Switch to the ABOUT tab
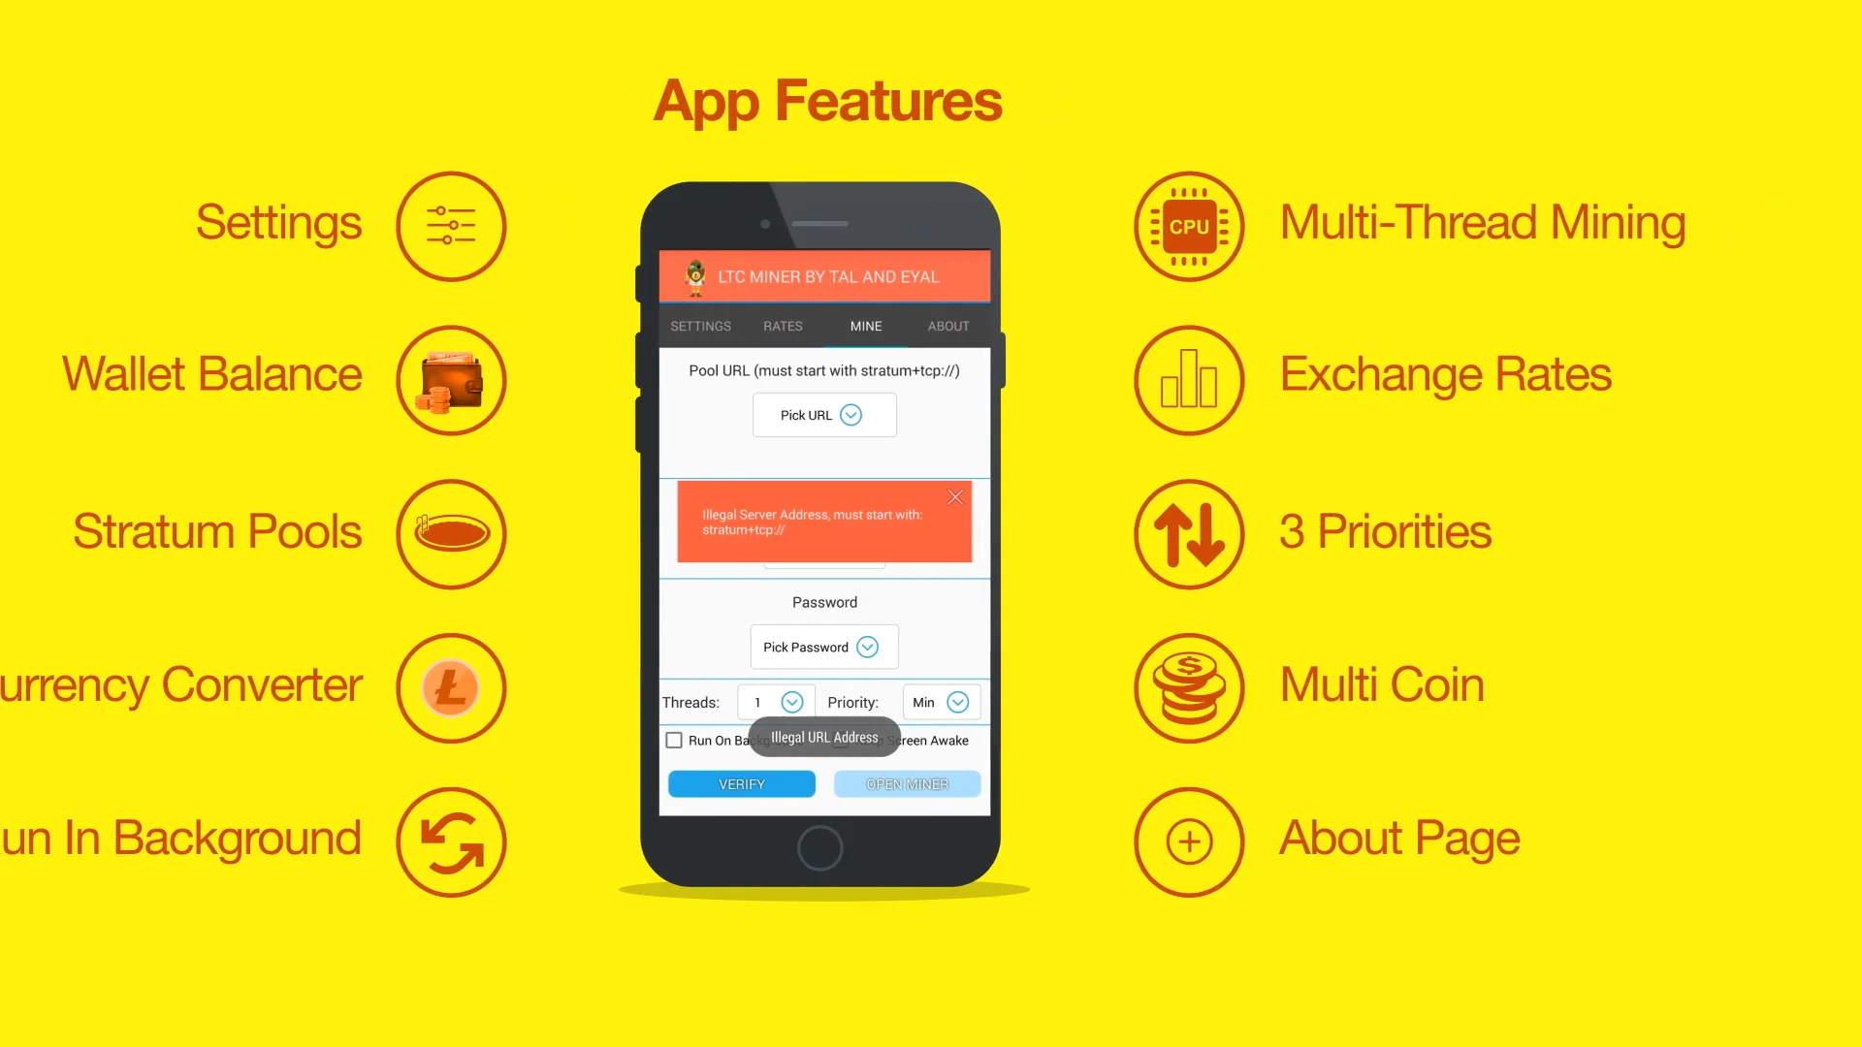The width and height of the screenshot is (1862, 1047). (x=947, y=326)
